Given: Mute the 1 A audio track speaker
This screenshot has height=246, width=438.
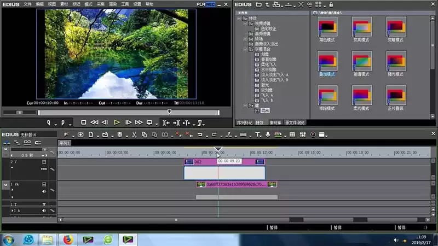Looking at the screenshot, I should click(x=44, y=210).
